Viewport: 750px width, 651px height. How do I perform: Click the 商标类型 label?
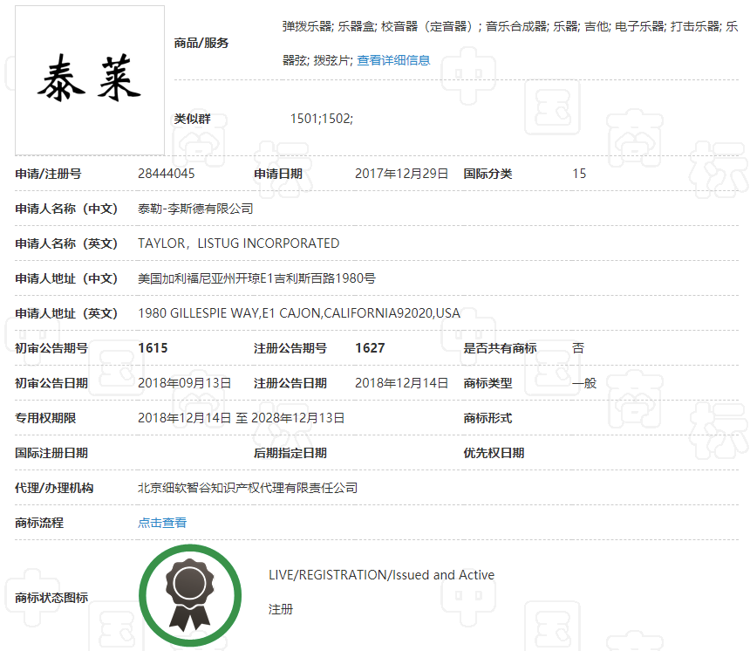click(x=487, y=383)
